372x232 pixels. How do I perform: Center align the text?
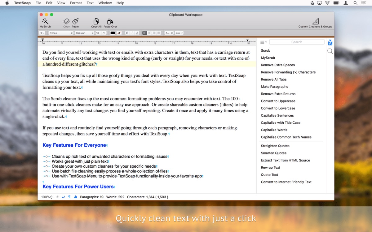pyautogui.click(x=149, y=33)
